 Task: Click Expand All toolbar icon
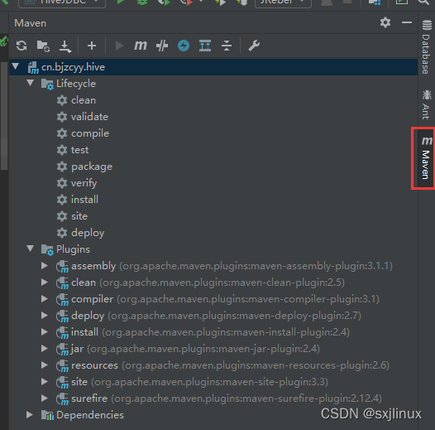[205, 46]
